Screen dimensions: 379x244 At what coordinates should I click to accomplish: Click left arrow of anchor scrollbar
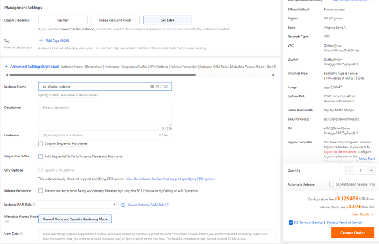[7, 75]
